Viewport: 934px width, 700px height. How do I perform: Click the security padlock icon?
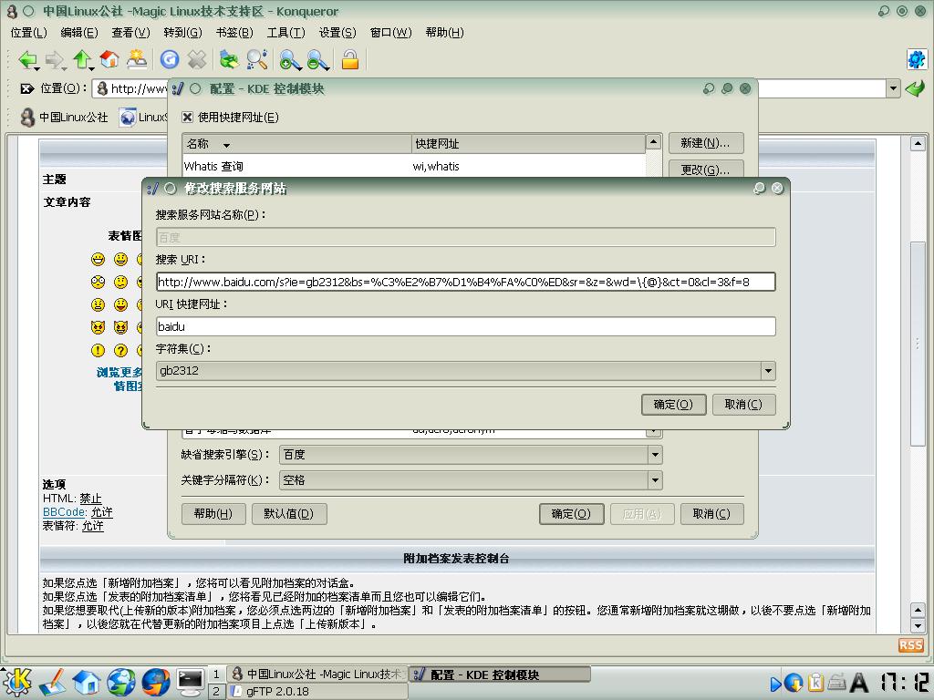pyautogui.click(x=350, y=59)
